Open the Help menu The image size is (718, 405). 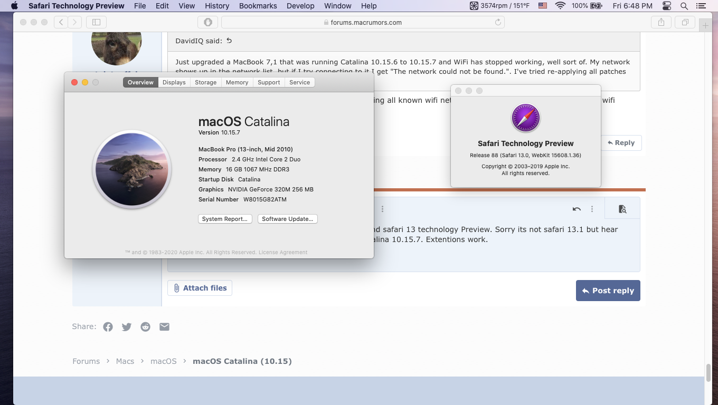369,6
